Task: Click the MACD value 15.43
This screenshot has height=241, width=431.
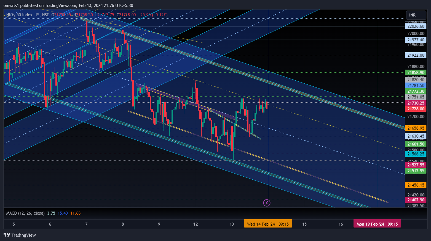Action: click(63, 213)
